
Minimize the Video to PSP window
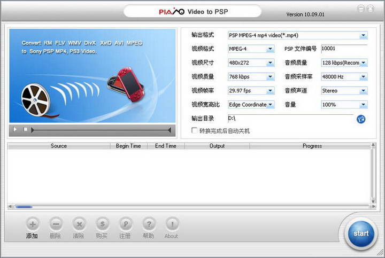coord(361,9)
